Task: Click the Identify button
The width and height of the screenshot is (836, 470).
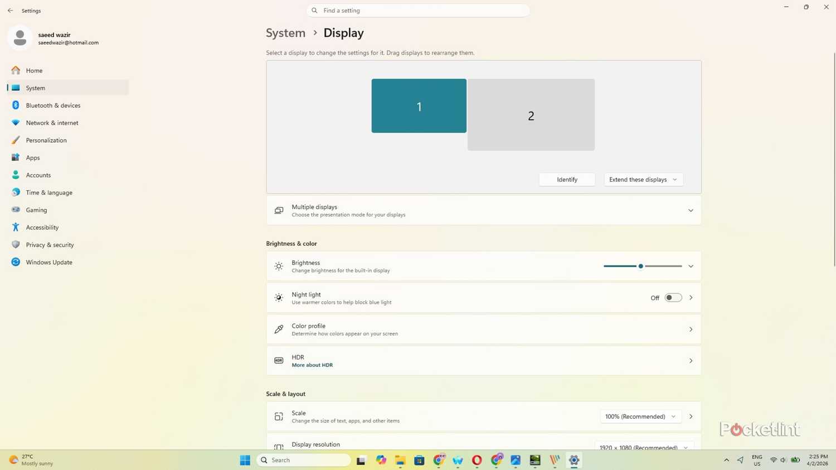Action: point(566,179)
